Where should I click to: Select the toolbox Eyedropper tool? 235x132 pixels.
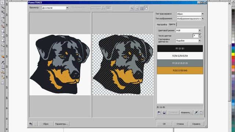[3, 62]
